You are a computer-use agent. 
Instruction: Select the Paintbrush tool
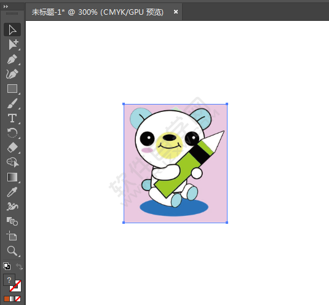tap(12, 103)
